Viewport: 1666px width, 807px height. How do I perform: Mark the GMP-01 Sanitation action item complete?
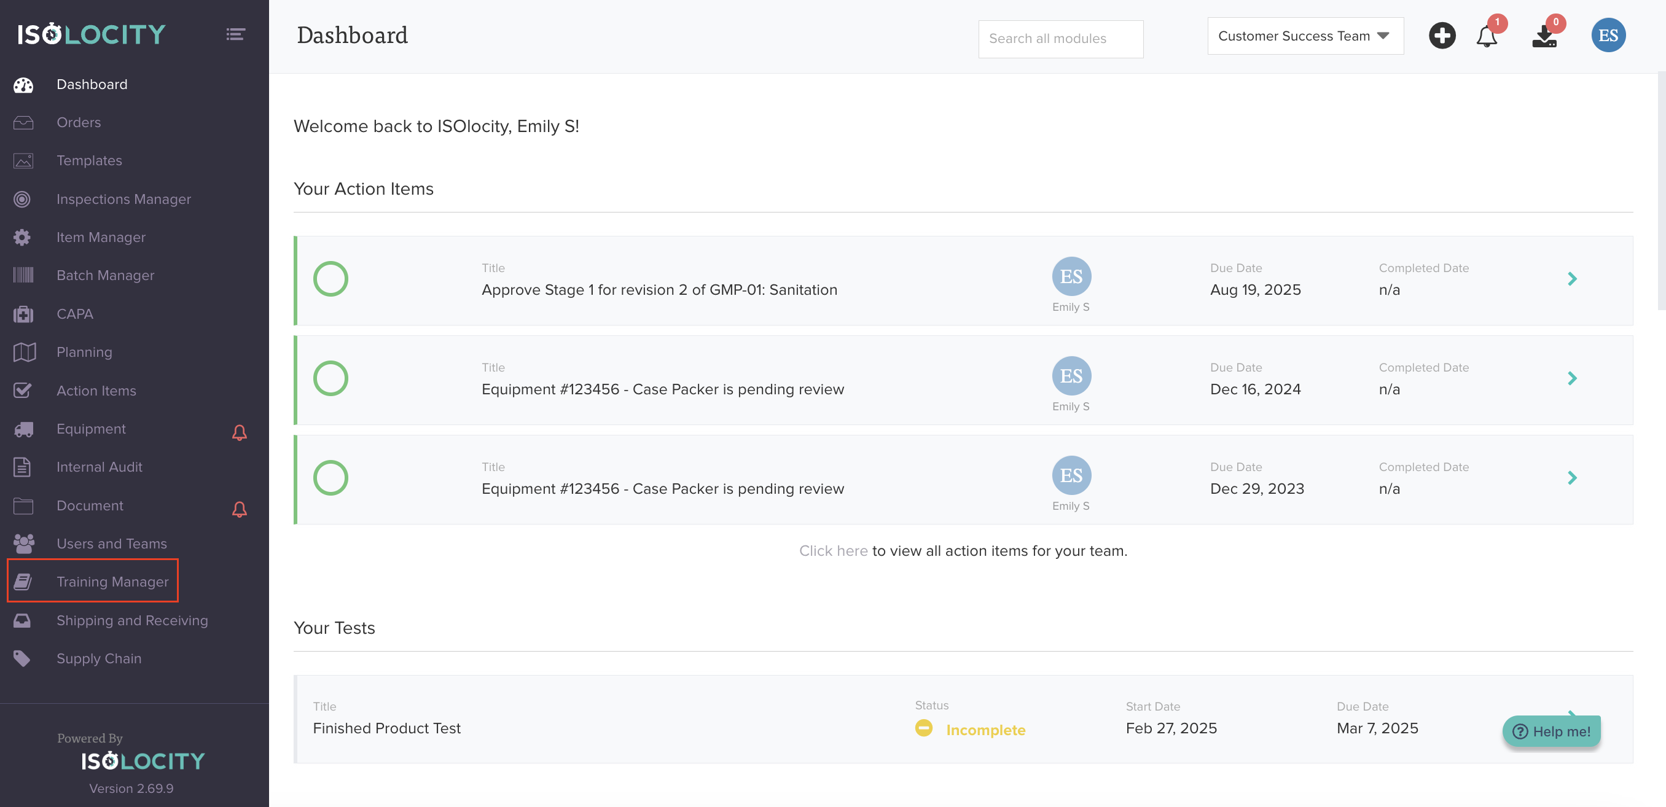[x=330, y=279]
